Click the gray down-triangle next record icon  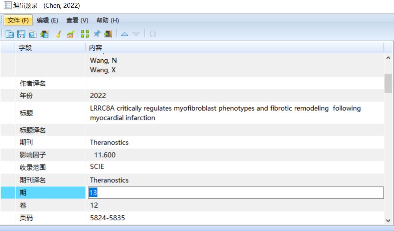coord(136,34)
